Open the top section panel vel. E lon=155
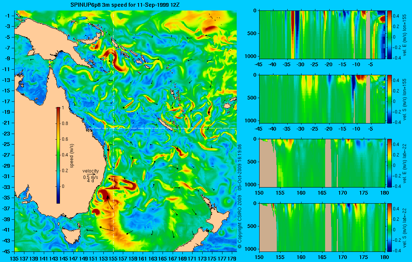 [322, 34]
